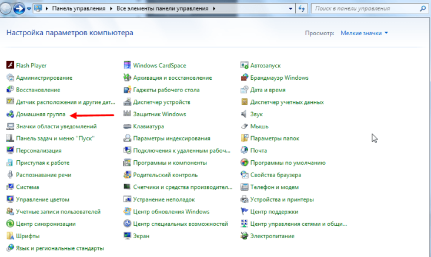The height and width of the screenshot is (257, 431).
Task: Click the refresh button in address bar
Action: click(302, 8)
